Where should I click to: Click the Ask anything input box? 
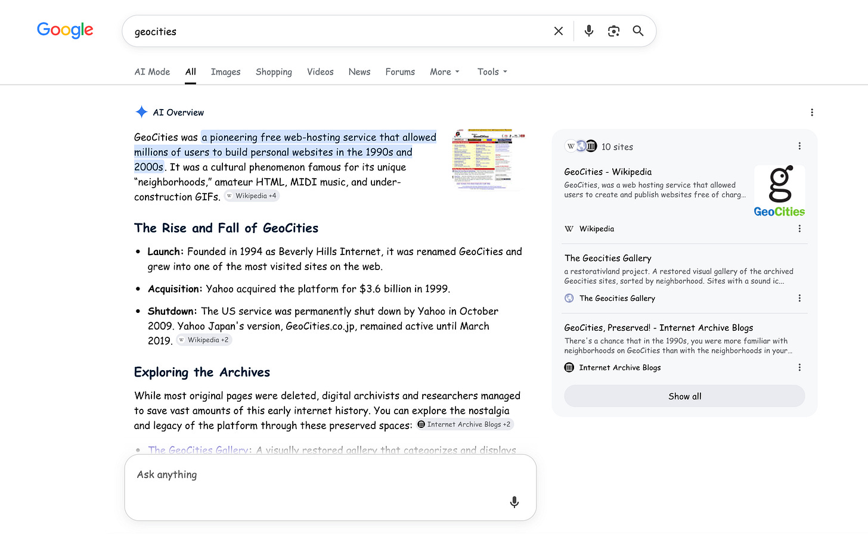pos(330,488)
